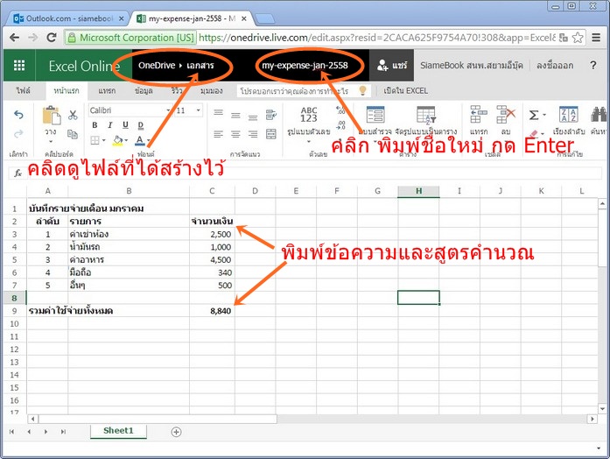Open the Office app launcher grid

[19, 66]
